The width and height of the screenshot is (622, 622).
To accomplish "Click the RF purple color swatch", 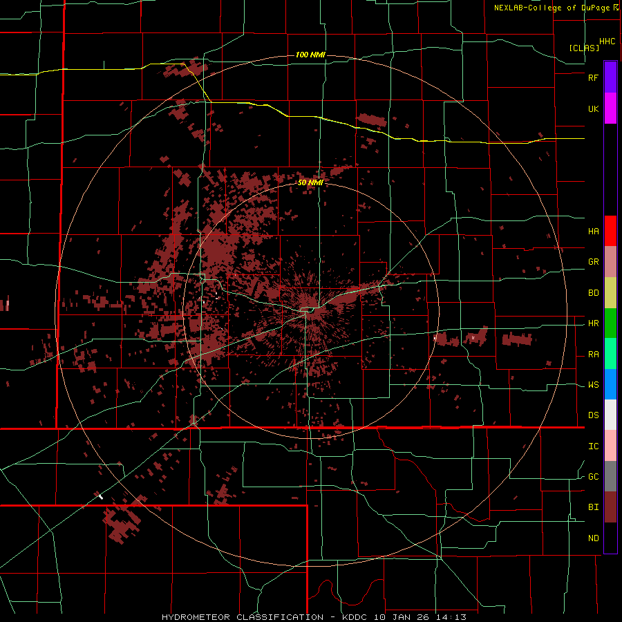I will click(x=610, y=77).
